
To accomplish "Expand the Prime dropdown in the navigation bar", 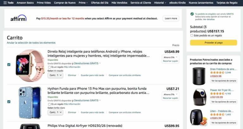I will point(83,3).
